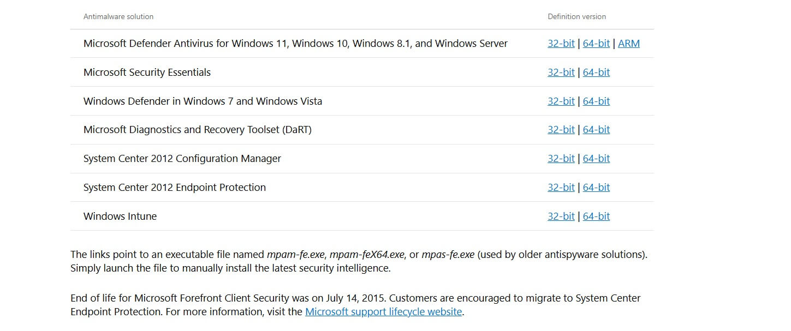Download 32-bit definitions for System Center Endpoint Protection
The image size is (791, 331).
[561, 187]
